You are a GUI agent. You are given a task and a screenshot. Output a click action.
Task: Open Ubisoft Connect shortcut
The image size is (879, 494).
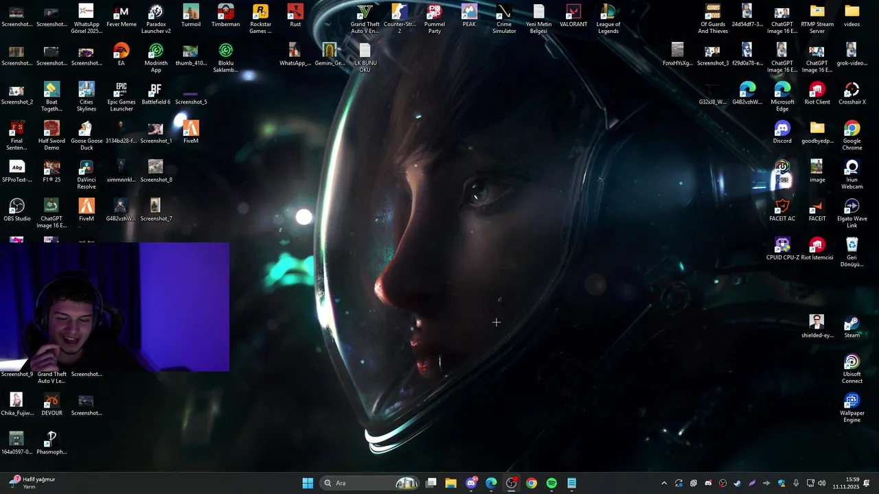[x=852, y=370]
